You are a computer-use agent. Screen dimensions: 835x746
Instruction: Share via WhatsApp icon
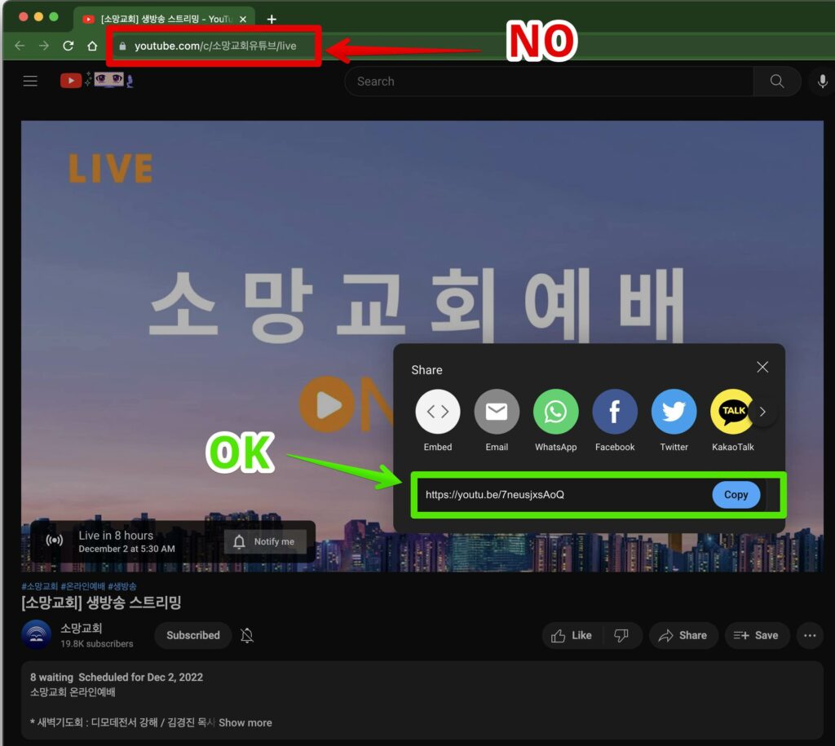pos(555,412)
